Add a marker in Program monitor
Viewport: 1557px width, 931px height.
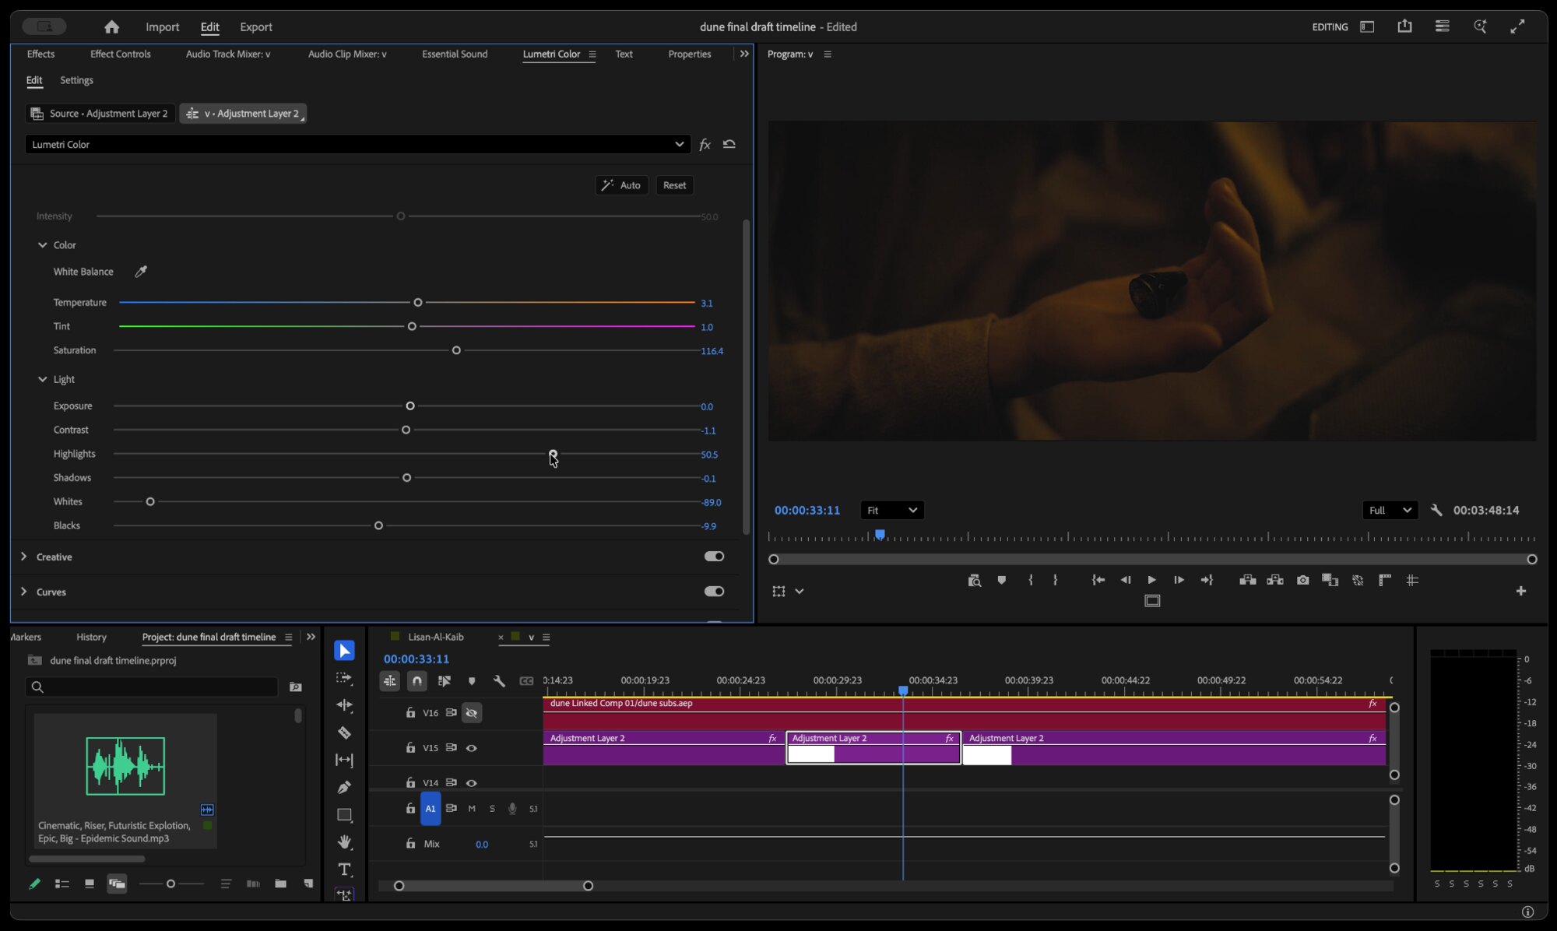[x=1001, y=580]
